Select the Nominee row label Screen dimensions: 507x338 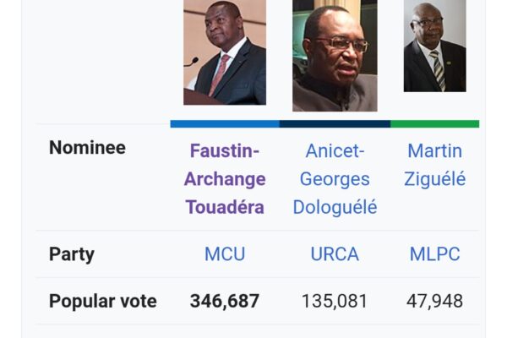(87, 148)
